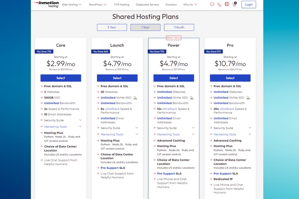Click 100GB SSD in Core plan
This screenshot has width=299, height=199.
pyautogui.click(x=52, y=98)
